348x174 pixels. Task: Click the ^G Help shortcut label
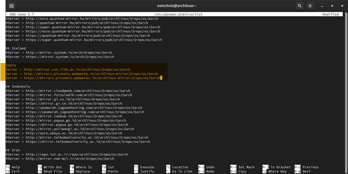pos(13,167)
